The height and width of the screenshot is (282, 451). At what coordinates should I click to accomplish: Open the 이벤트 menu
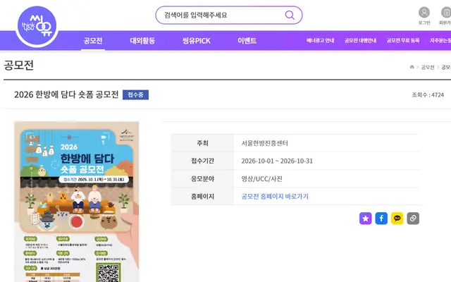(x=247, y=41)
